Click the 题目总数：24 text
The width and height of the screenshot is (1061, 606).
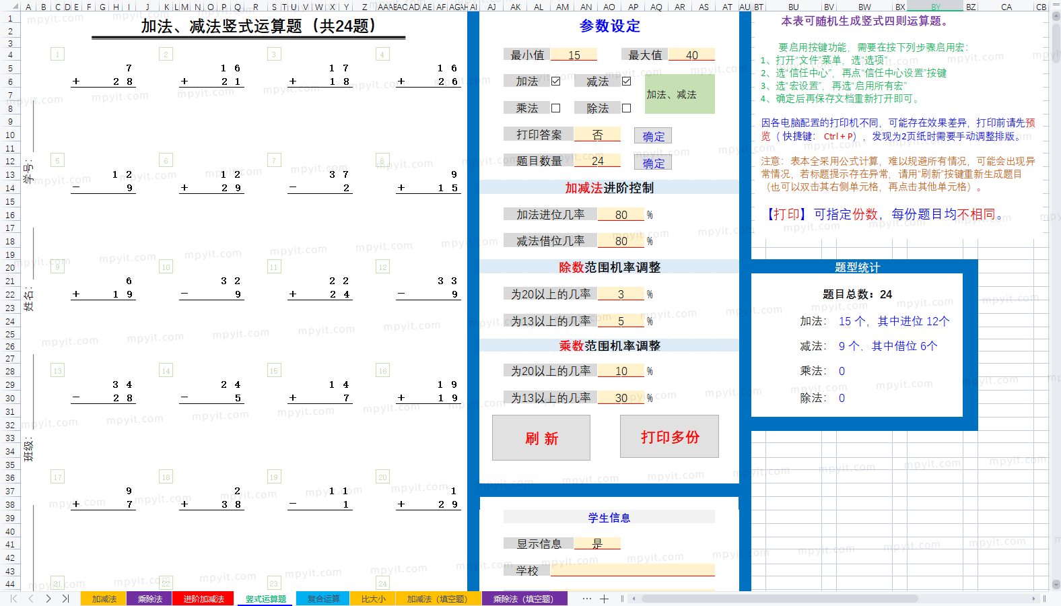[x=857, y=294]
